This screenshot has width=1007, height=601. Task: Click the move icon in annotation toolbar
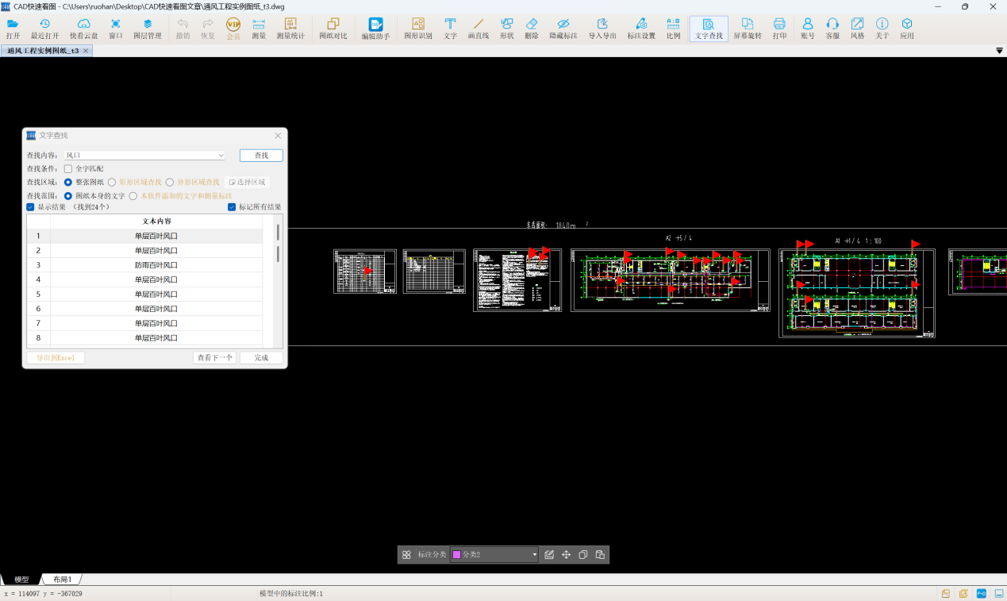pyautogui.click(x=567, y=555)
